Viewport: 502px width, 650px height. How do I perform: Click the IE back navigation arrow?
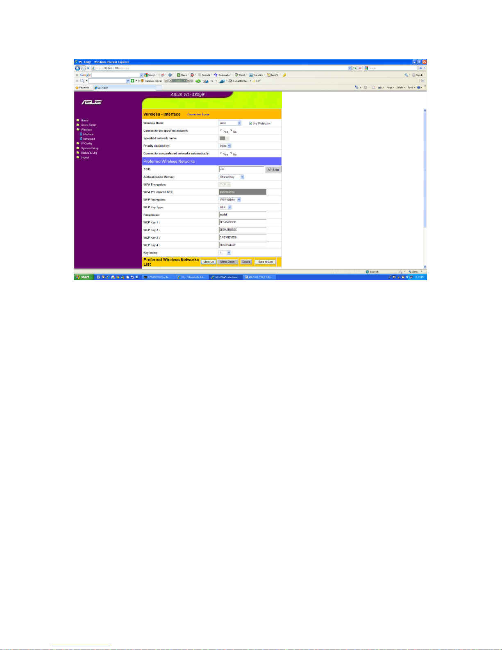point(77,68)
